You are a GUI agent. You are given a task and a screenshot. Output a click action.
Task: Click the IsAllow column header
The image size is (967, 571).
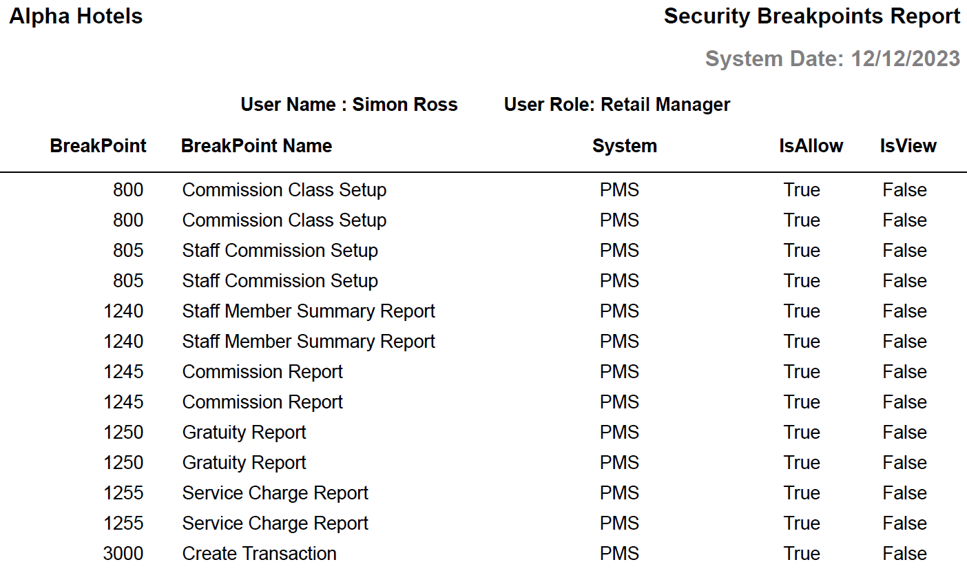tap(811, 146)
